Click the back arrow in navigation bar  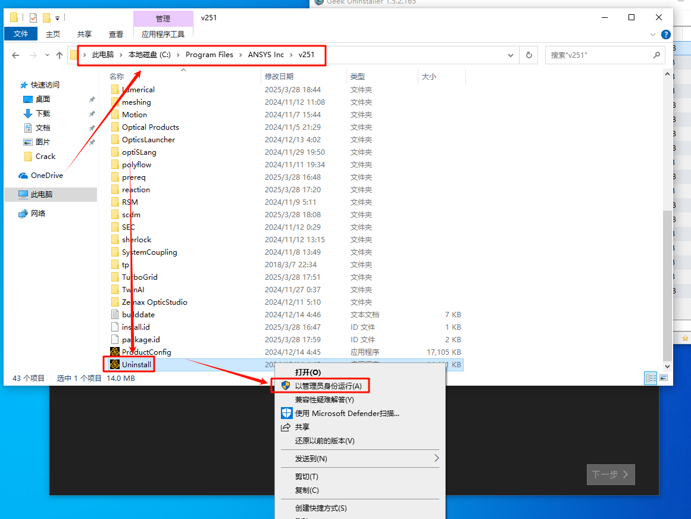coord(16,55)
